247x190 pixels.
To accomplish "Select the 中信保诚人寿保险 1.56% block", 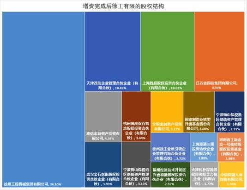I will (232, 175).
